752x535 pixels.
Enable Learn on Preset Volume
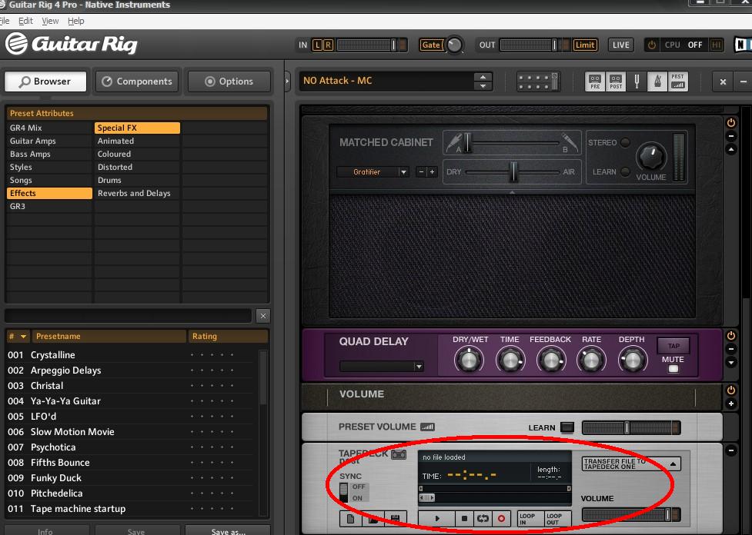567,427
